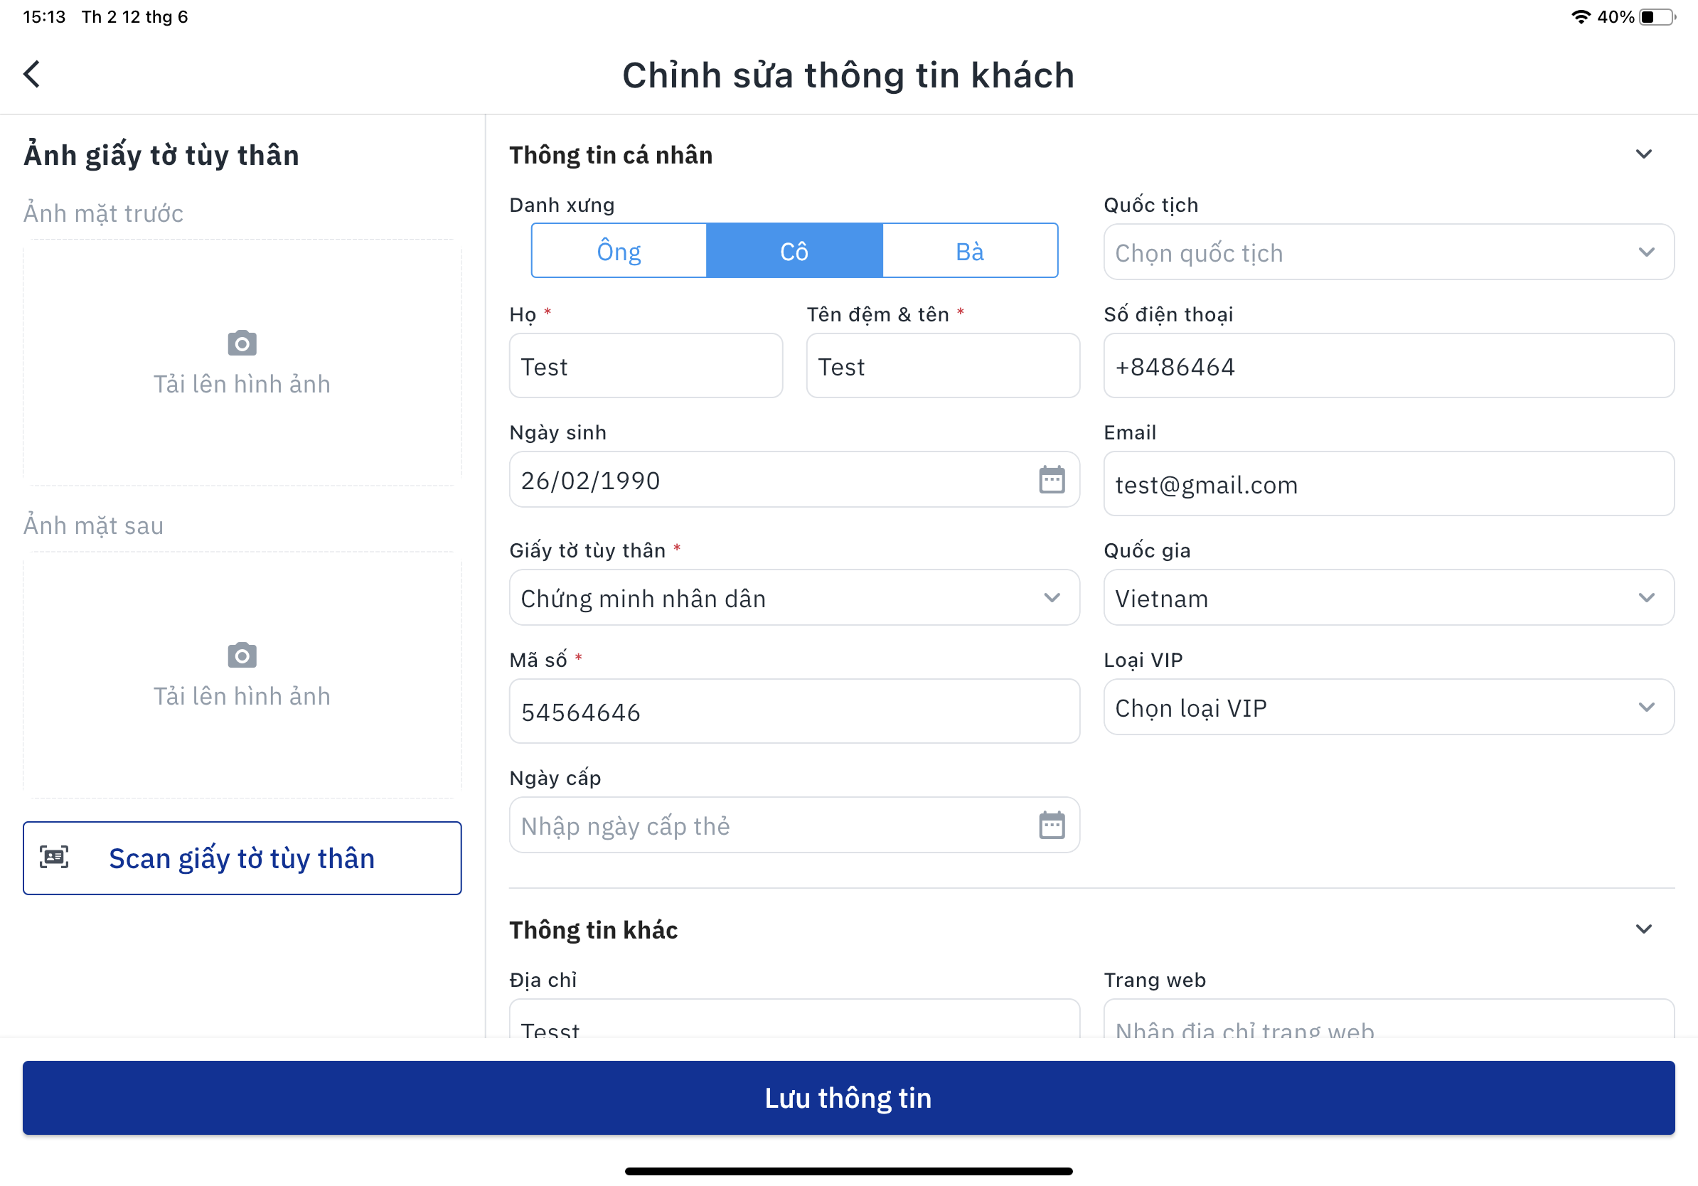
Task: Open the Loại VIP dropdown
Action: point(1388,707)
